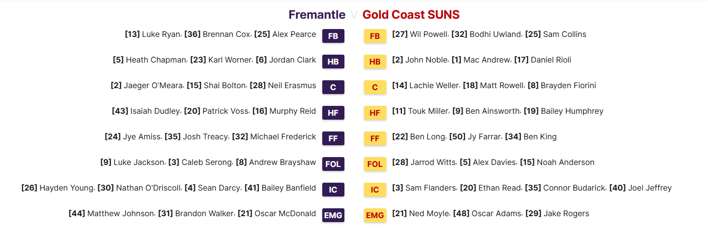Click the purple Fremantle FB position badge
The width and height of the screenshot is (708, 228).
[333, 36]
